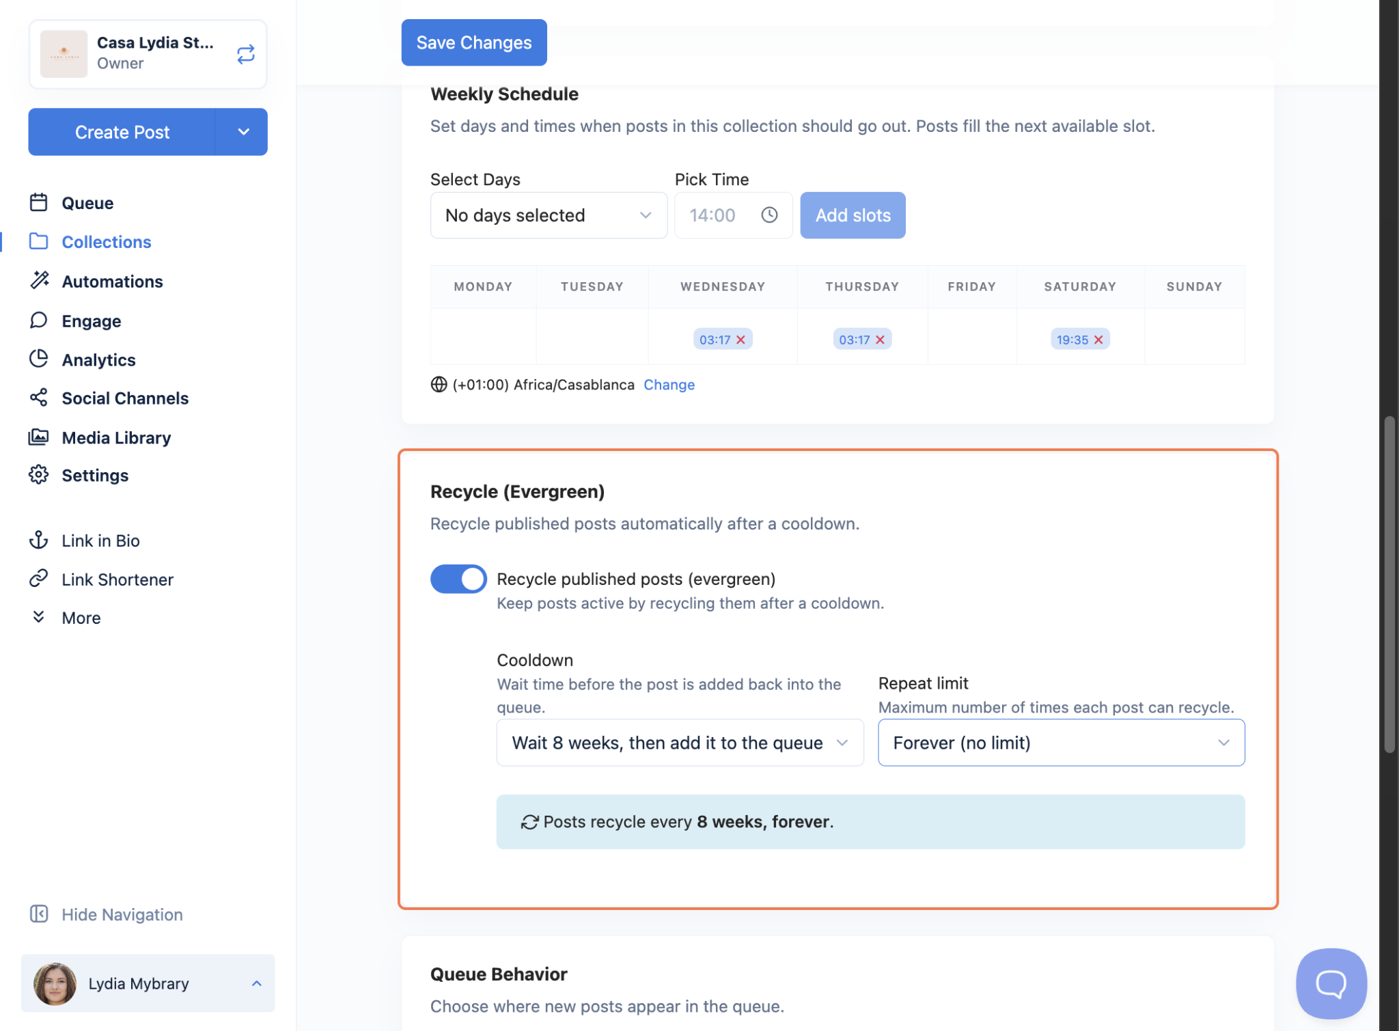The width and height of the screenshot is (1399, 1031).
Task: Click the page vertical scrollbar
Action: 1389,584
